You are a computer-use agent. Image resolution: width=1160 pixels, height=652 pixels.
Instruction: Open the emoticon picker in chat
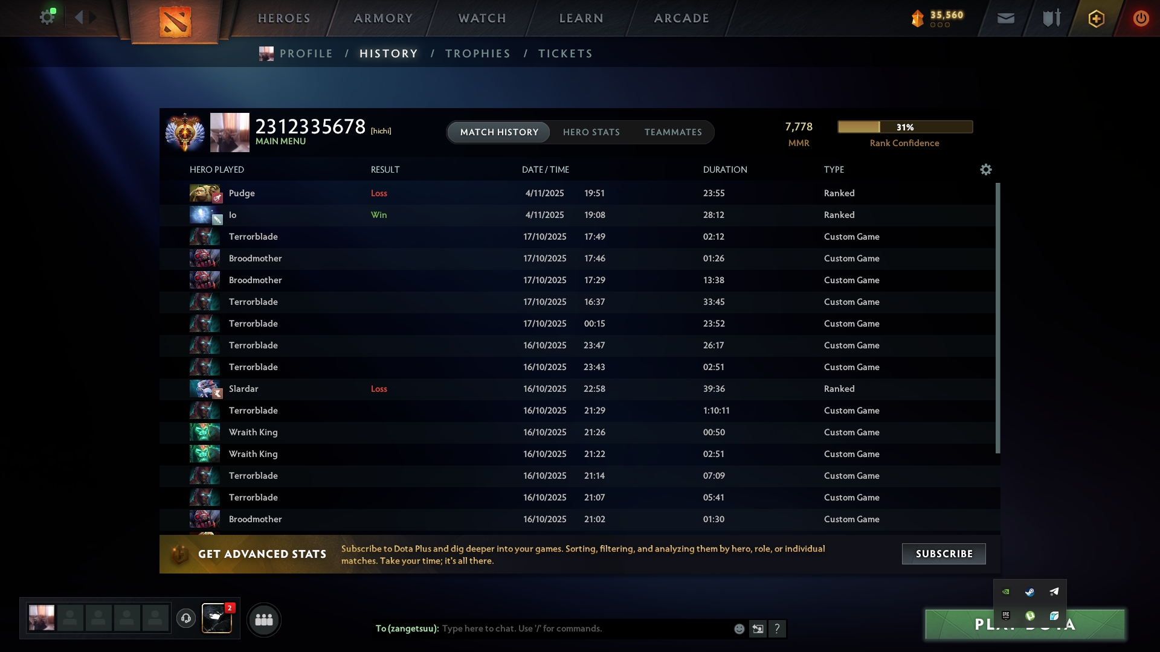739,629
